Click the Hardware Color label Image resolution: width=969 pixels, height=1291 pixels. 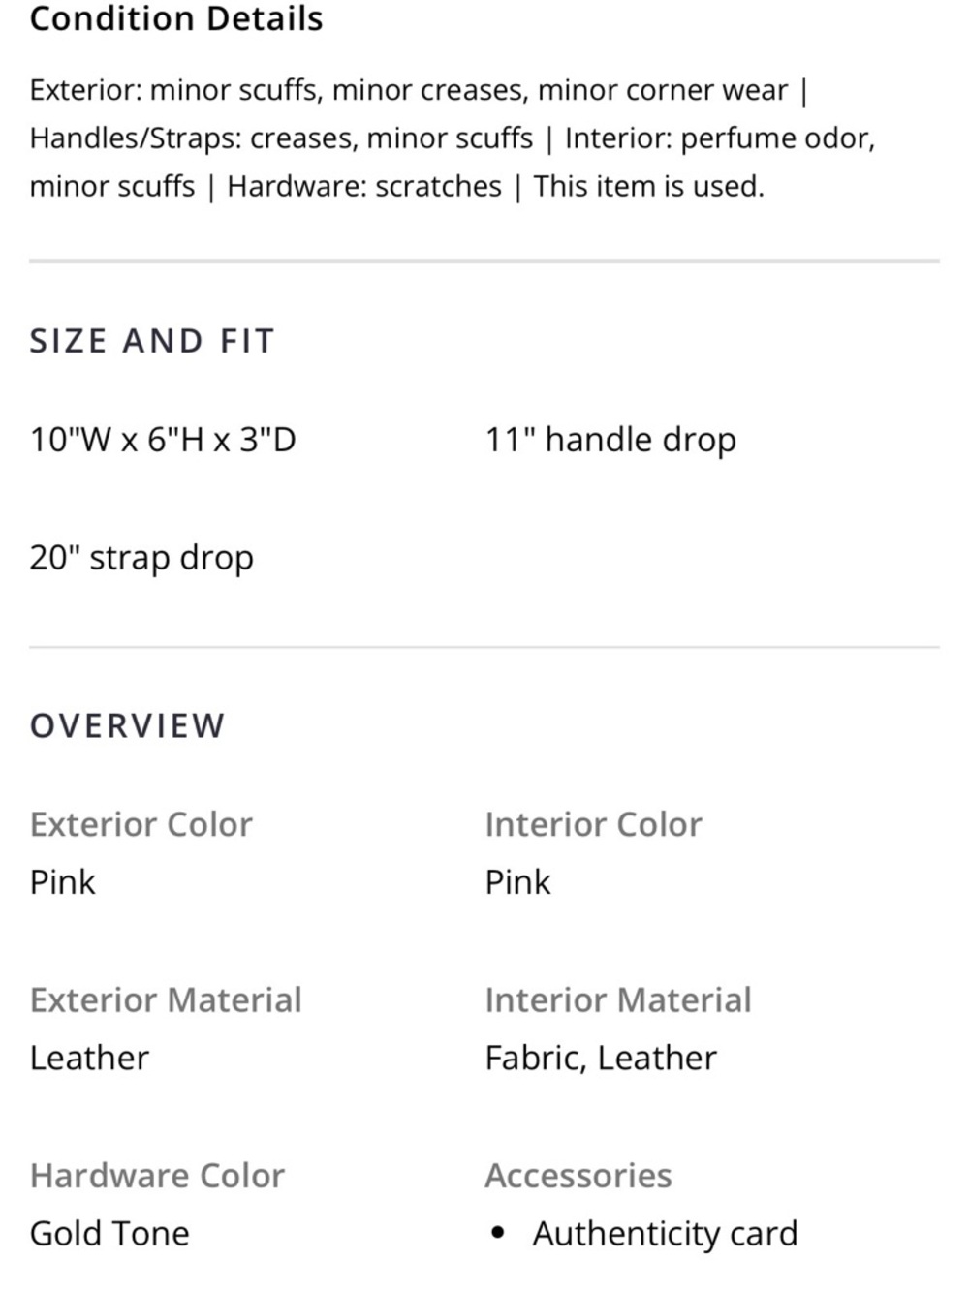click(157, 1175)
